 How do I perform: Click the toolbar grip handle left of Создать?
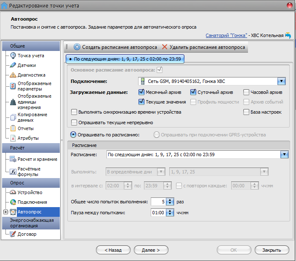(x=67, y=47)
